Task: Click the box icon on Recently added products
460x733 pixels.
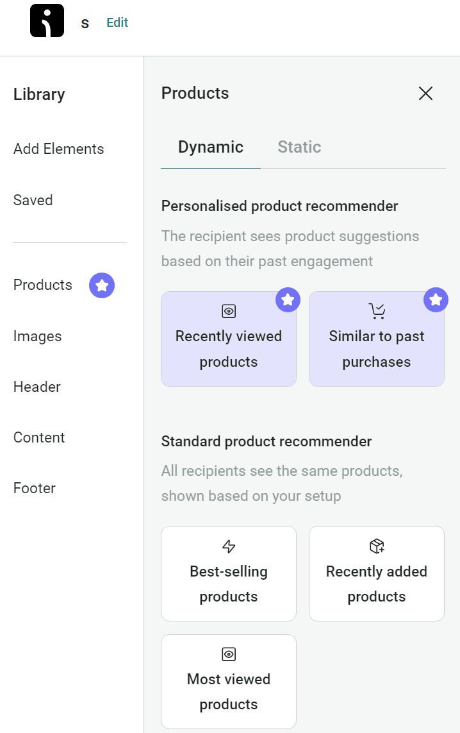Action: click(x=377, y=546)
